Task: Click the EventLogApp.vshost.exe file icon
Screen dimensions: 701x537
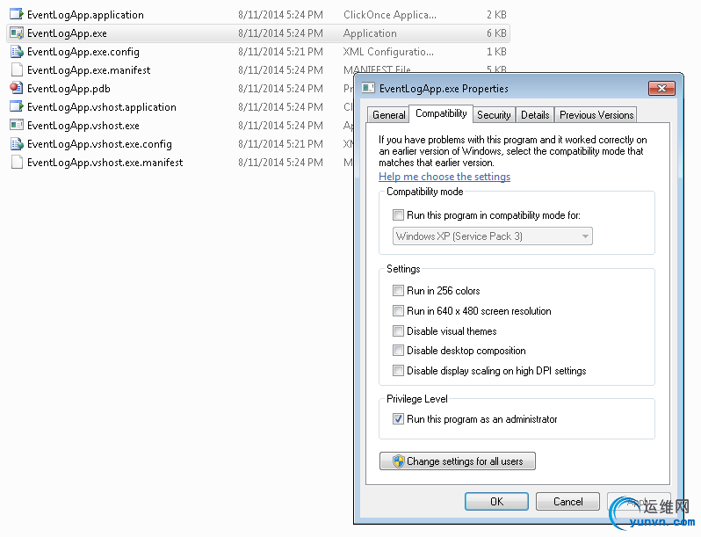Action: [x=17, y=125]
